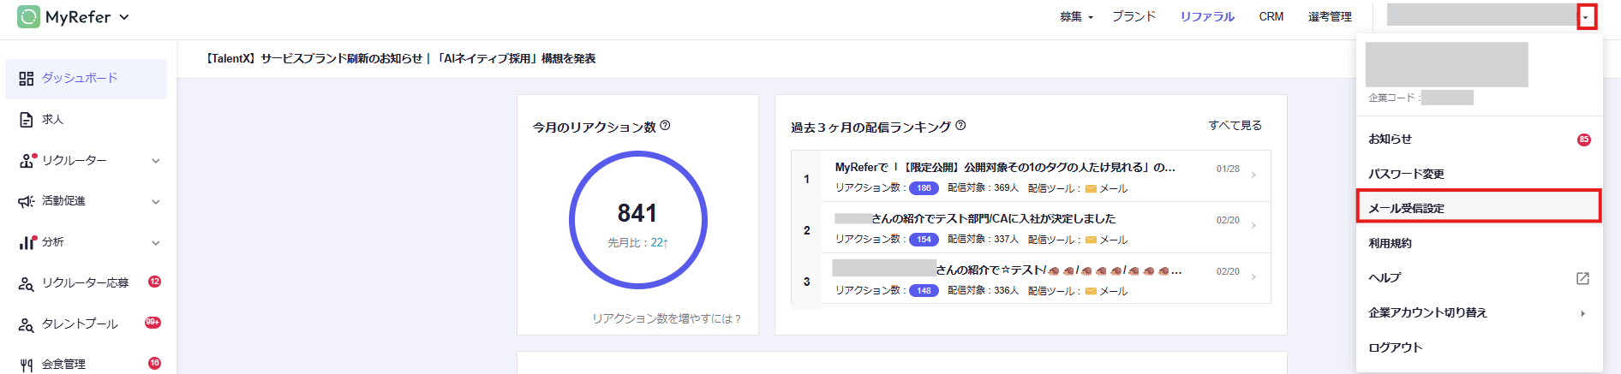Open the ダッシュボード sidebar icon
Viewport: 1621px width, 374px height.
coord(26,79)
